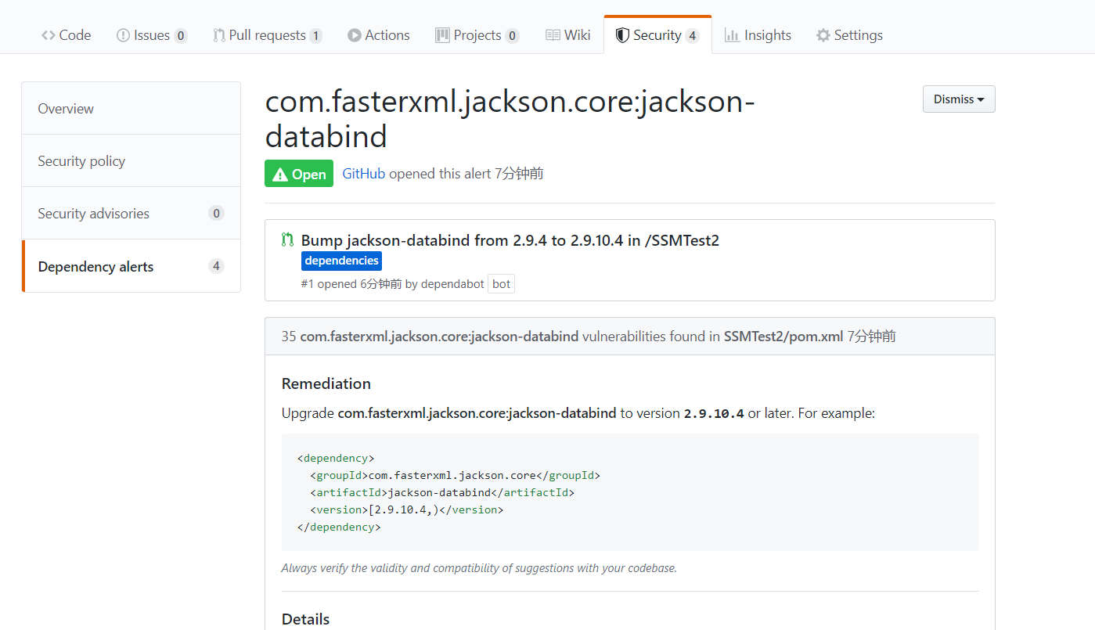Click the Projects board icon

tap(442, 35)
